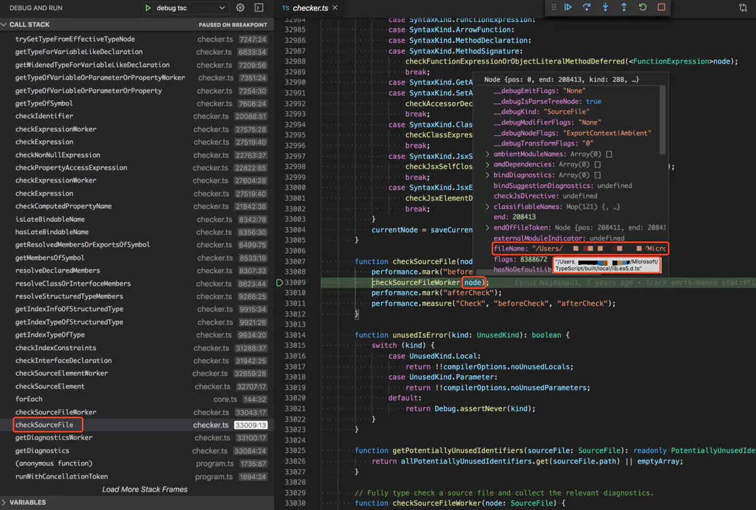The width and height of the screenshot is (756, 510).
Task: Click the Step Into arrow icon
Action: click(605, 8)
